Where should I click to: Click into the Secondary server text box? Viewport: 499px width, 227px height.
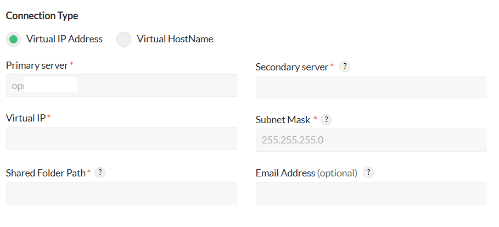pyautogui.click(x=371, y=87)
